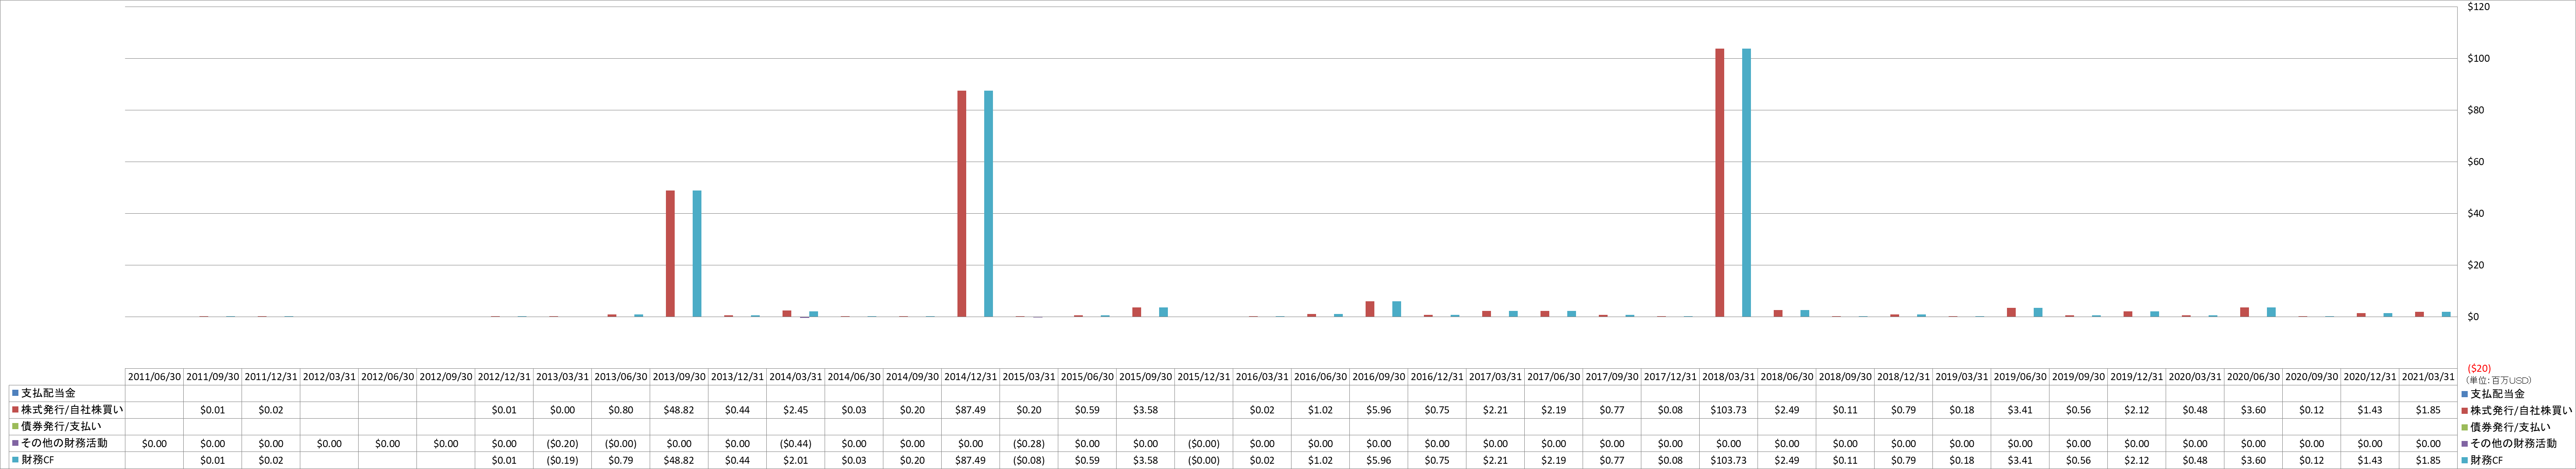The width and height of the screenshot is (2576, 469).
Task: Click $3.60 in the 財務CF row
Action: point(2253,460)
